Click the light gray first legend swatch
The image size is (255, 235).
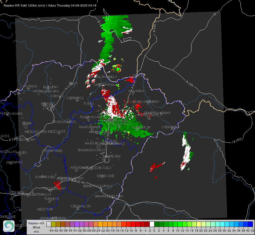(x=49, y=224)
